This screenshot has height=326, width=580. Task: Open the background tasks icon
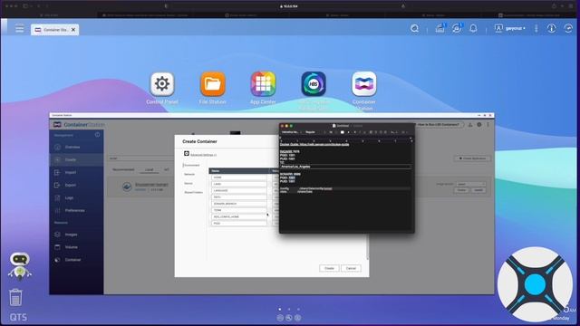click(x=440, y=28)
